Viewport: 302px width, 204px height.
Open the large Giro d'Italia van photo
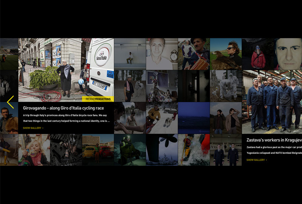(x=66, y=70)
